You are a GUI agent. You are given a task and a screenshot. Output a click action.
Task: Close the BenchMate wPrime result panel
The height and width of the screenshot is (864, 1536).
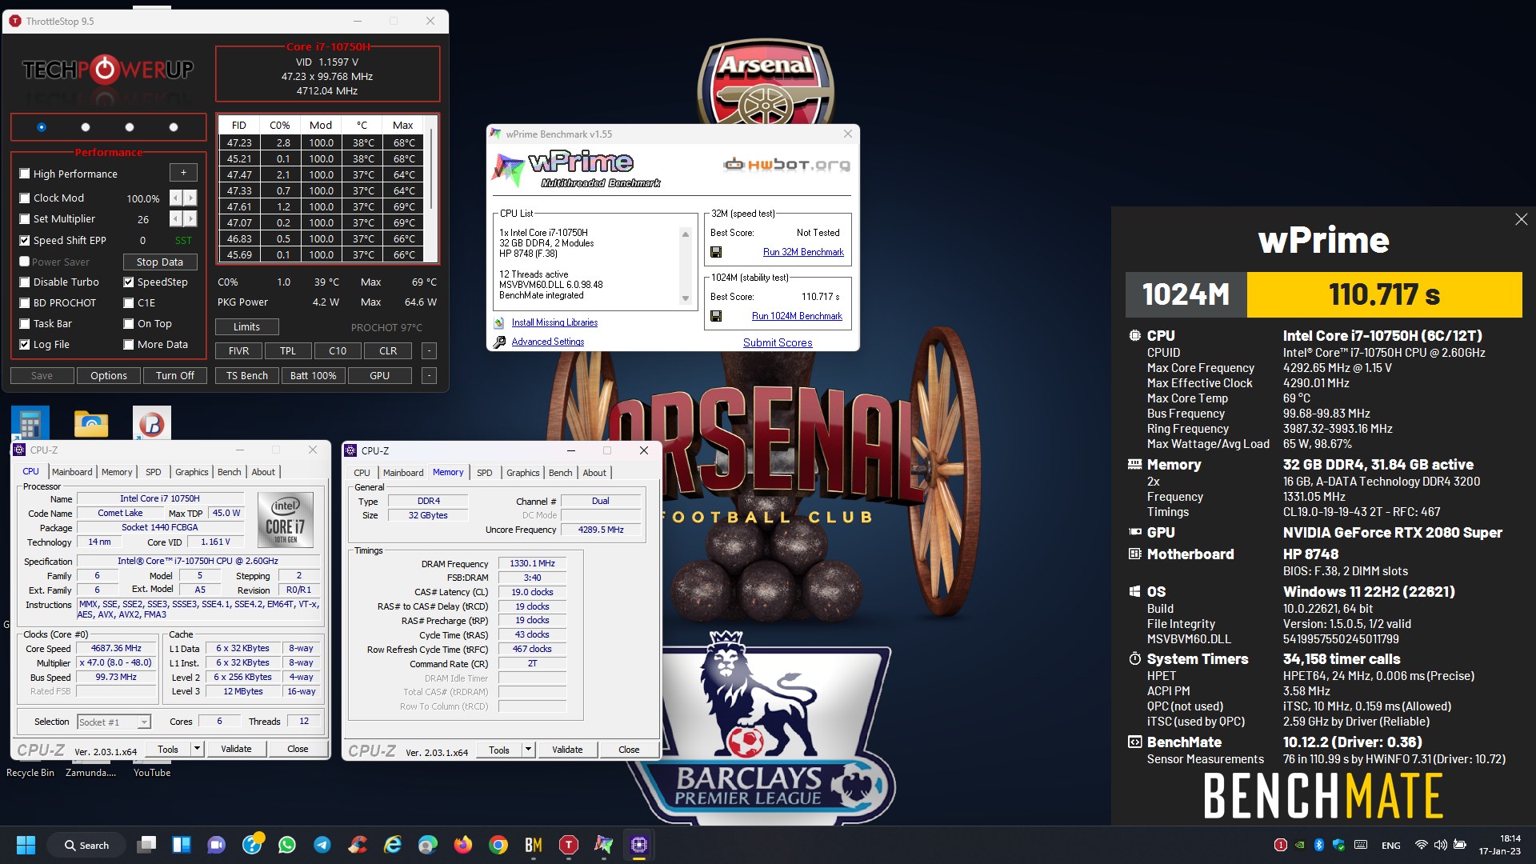tap(1521, 219)
